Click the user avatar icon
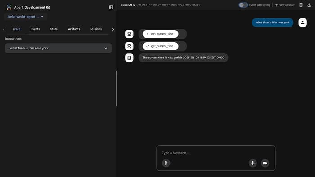The height and width of the screenshot is (177, 315). (x=302, y=22)
